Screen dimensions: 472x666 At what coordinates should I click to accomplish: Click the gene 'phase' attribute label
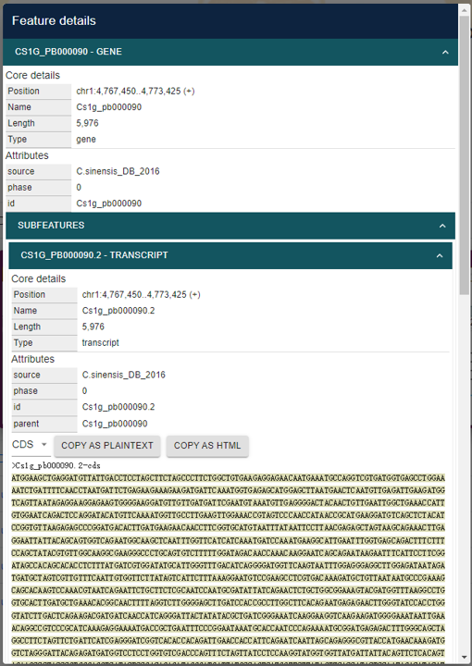click(x=19, y=187)
